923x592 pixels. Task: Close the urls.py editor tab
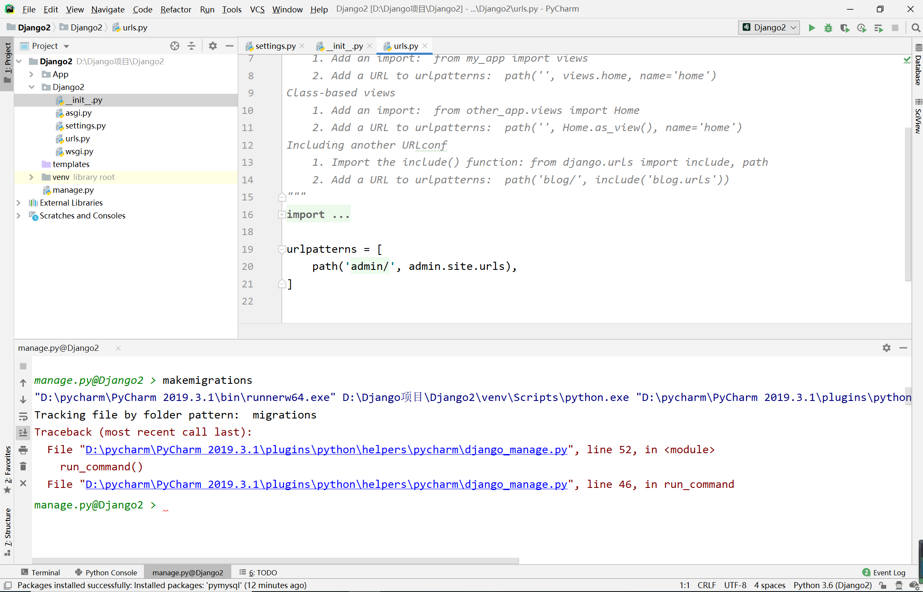coord(425,46)
